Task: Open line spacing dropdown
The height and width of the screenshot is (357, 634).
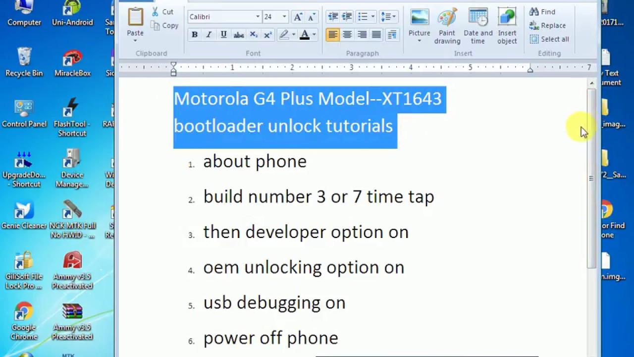Action: click(388, 17)
